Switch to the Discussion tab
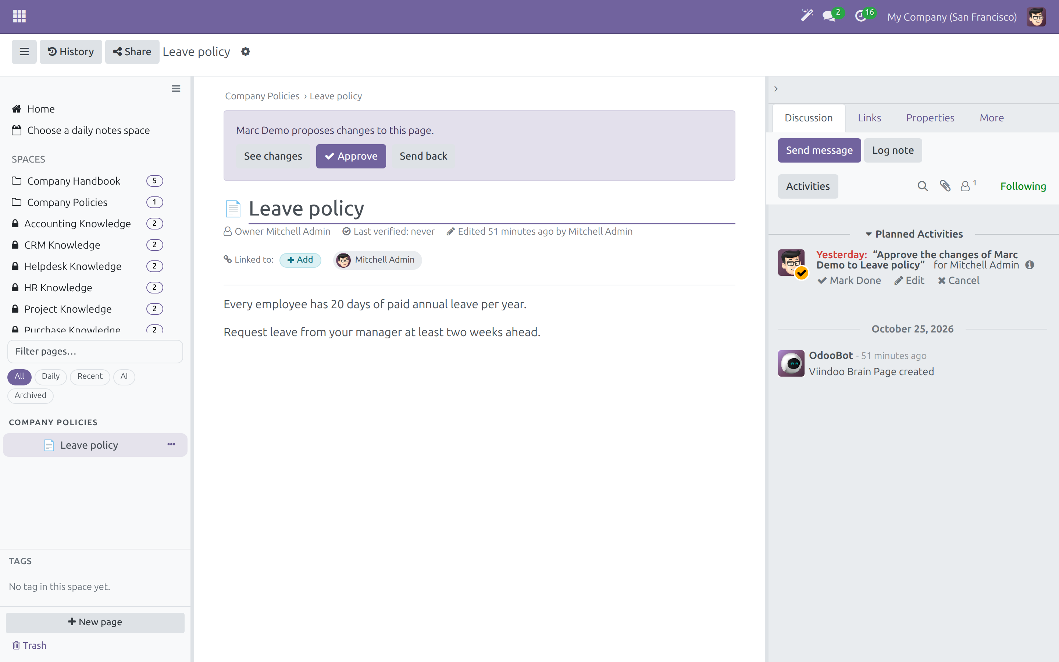This screenshot has width=1059, height=662. [x=808, y=118]
